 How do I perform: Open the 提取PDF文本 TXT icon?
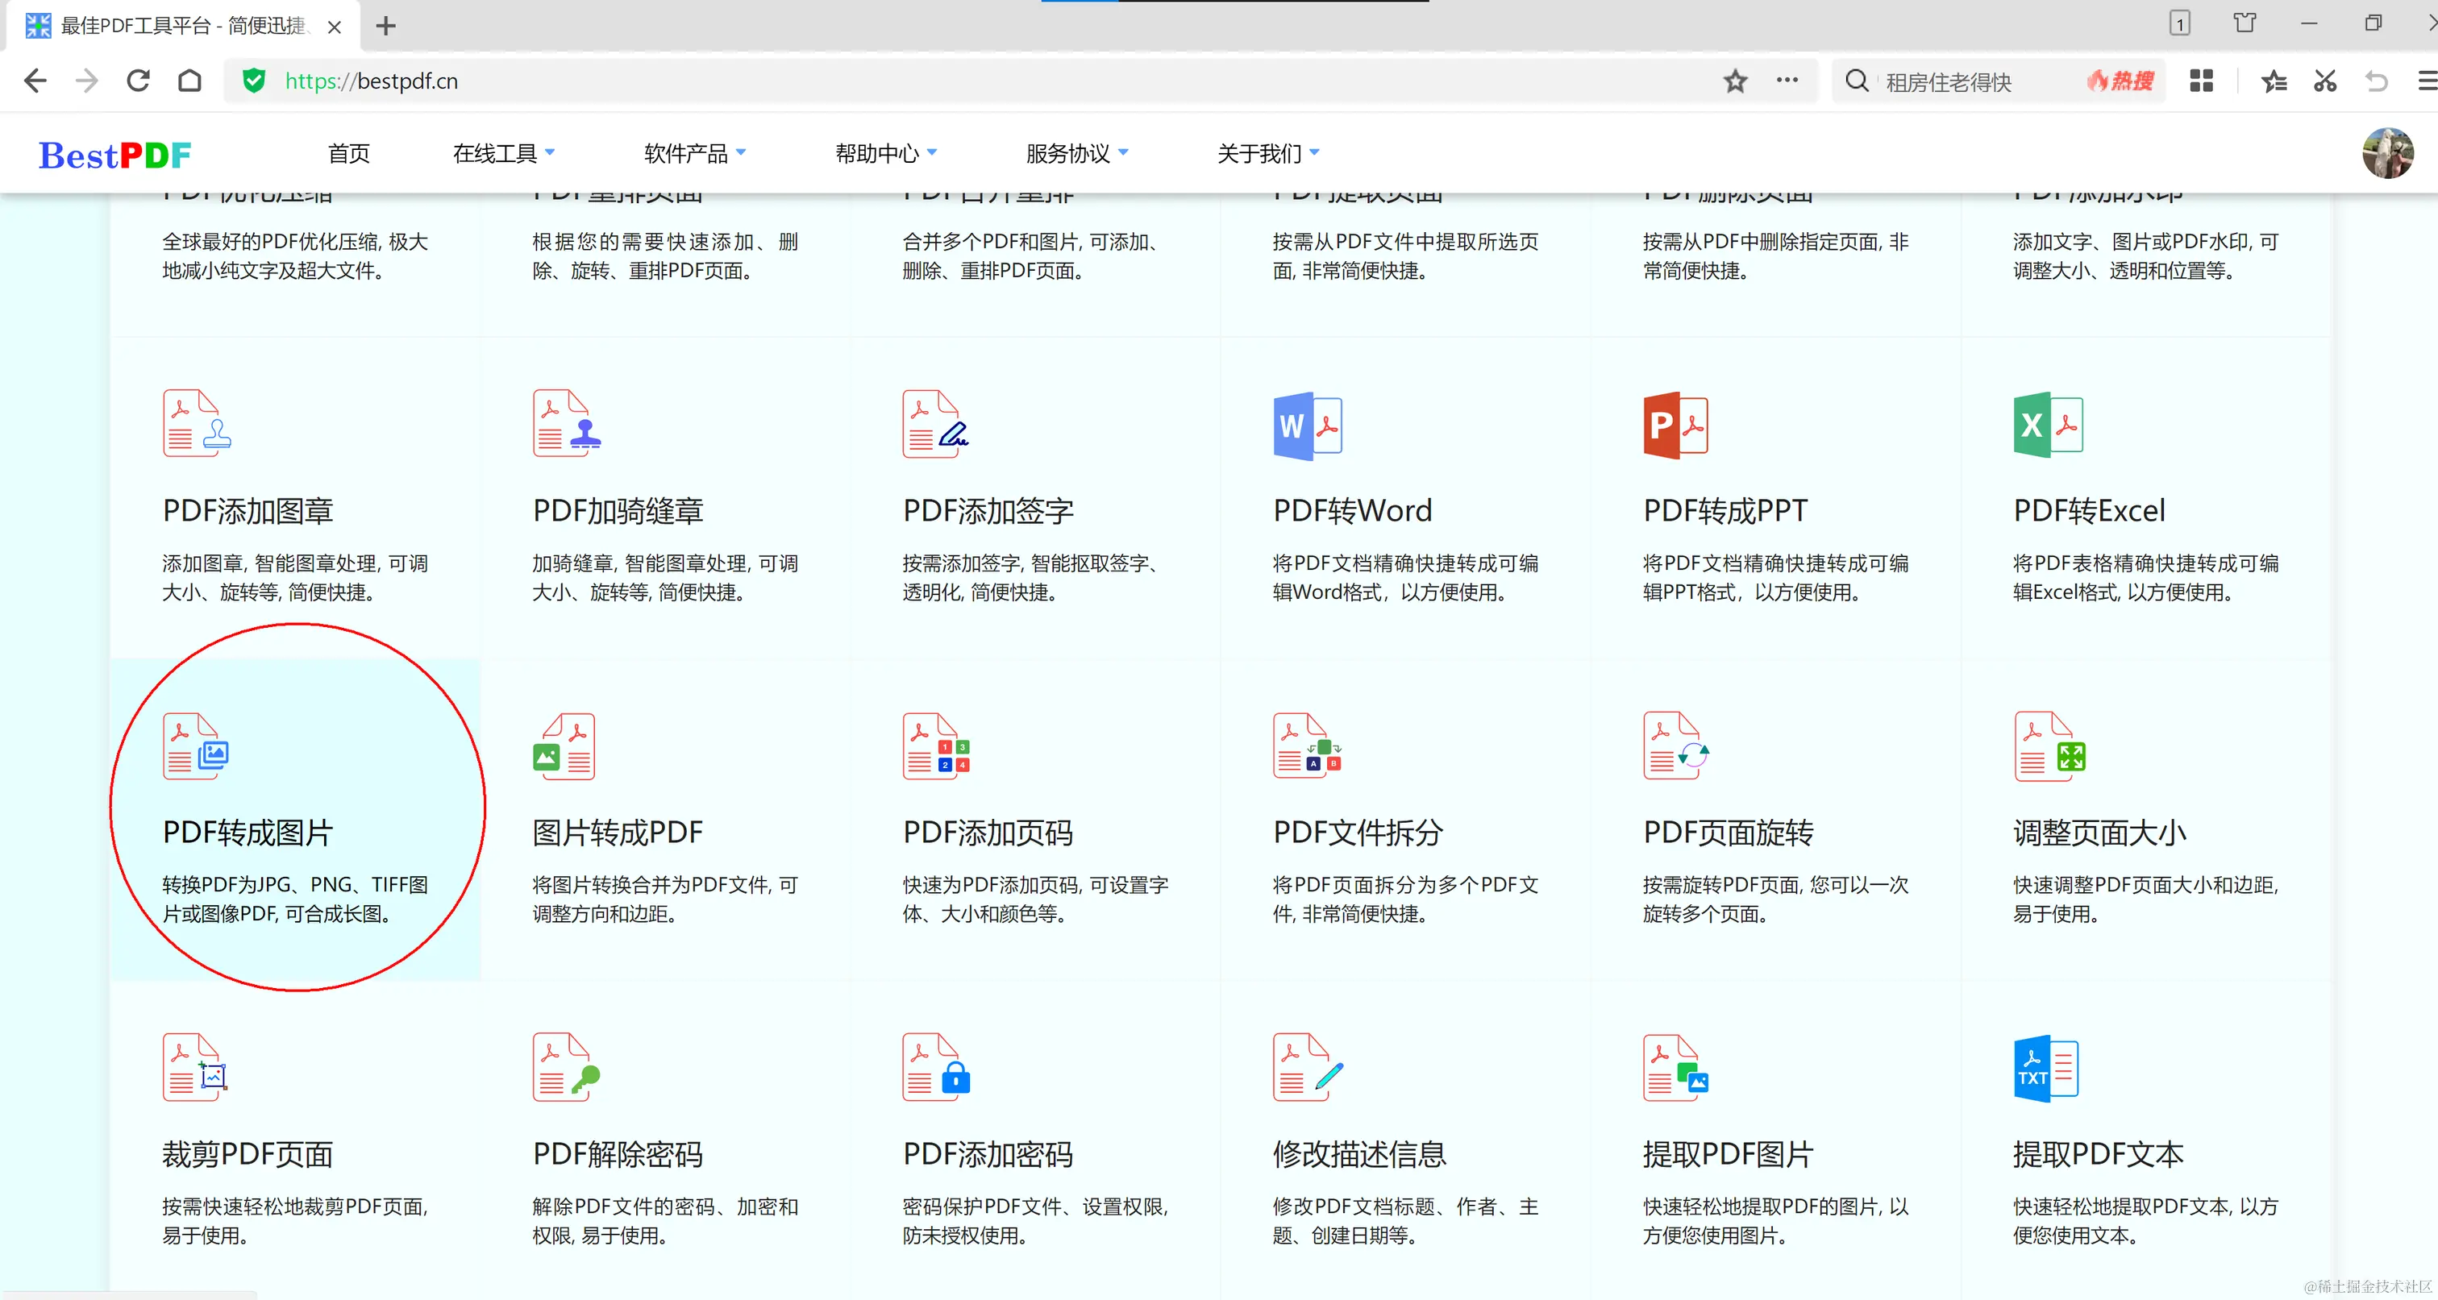click(2045, 1068)
